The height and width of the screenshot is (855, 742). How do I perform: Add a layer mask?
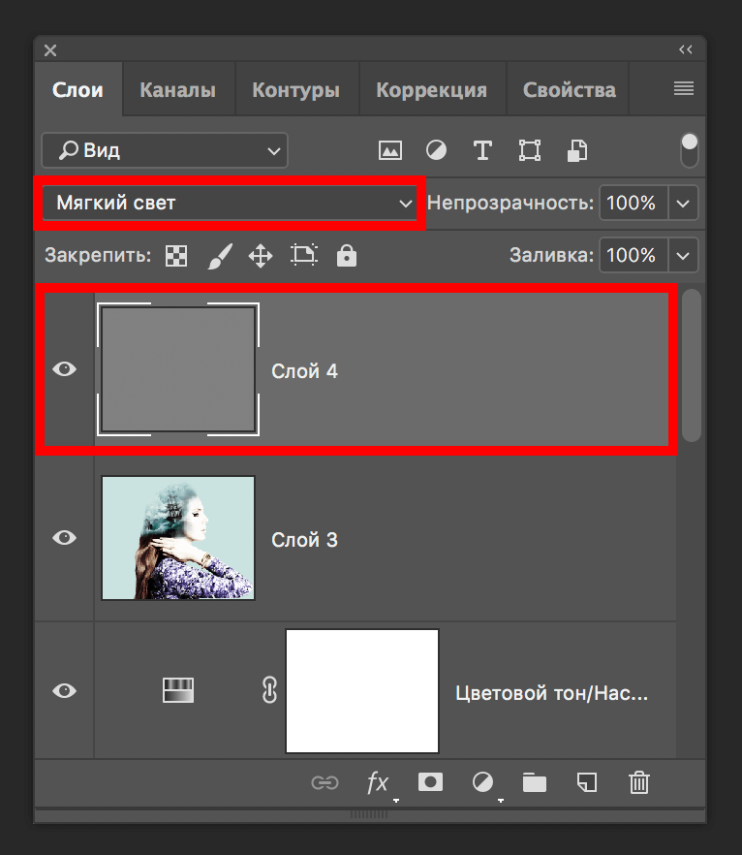(x=430, y=782)
